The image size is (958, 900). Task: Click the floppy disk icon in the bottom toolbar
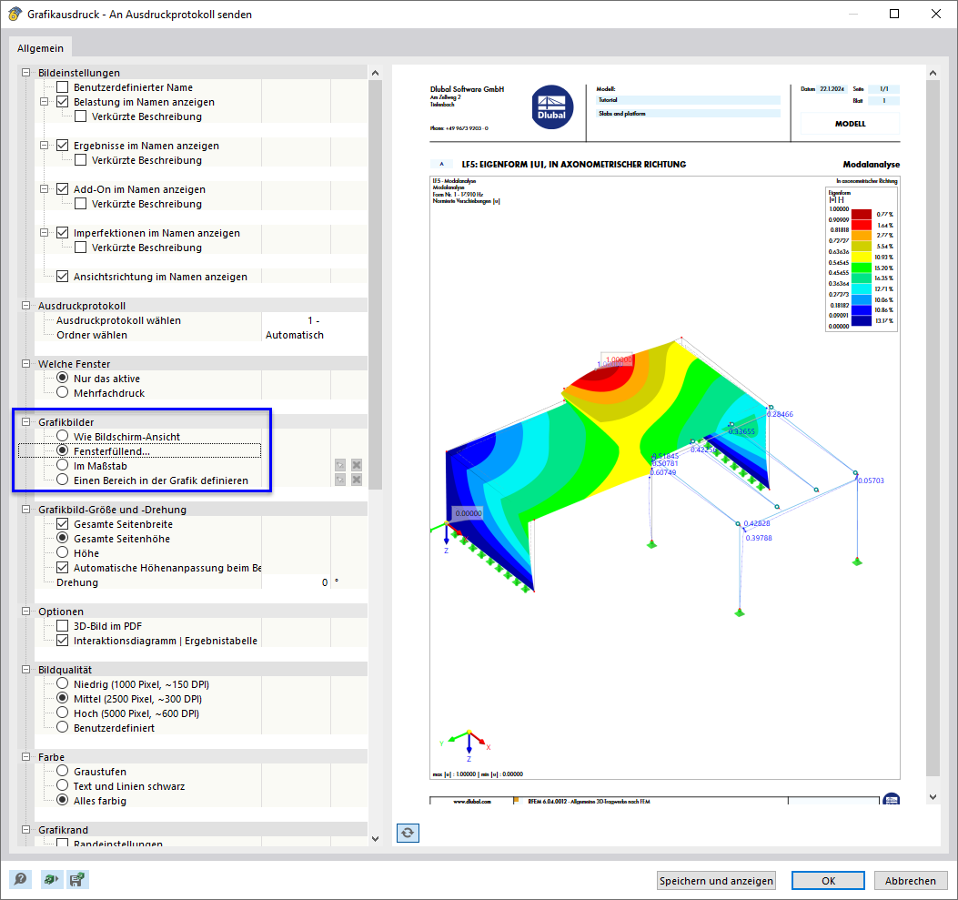[77, 879]
